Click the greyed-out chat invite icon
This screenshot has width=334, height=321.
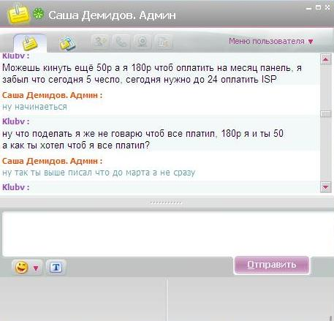click(x=100, y=42)
